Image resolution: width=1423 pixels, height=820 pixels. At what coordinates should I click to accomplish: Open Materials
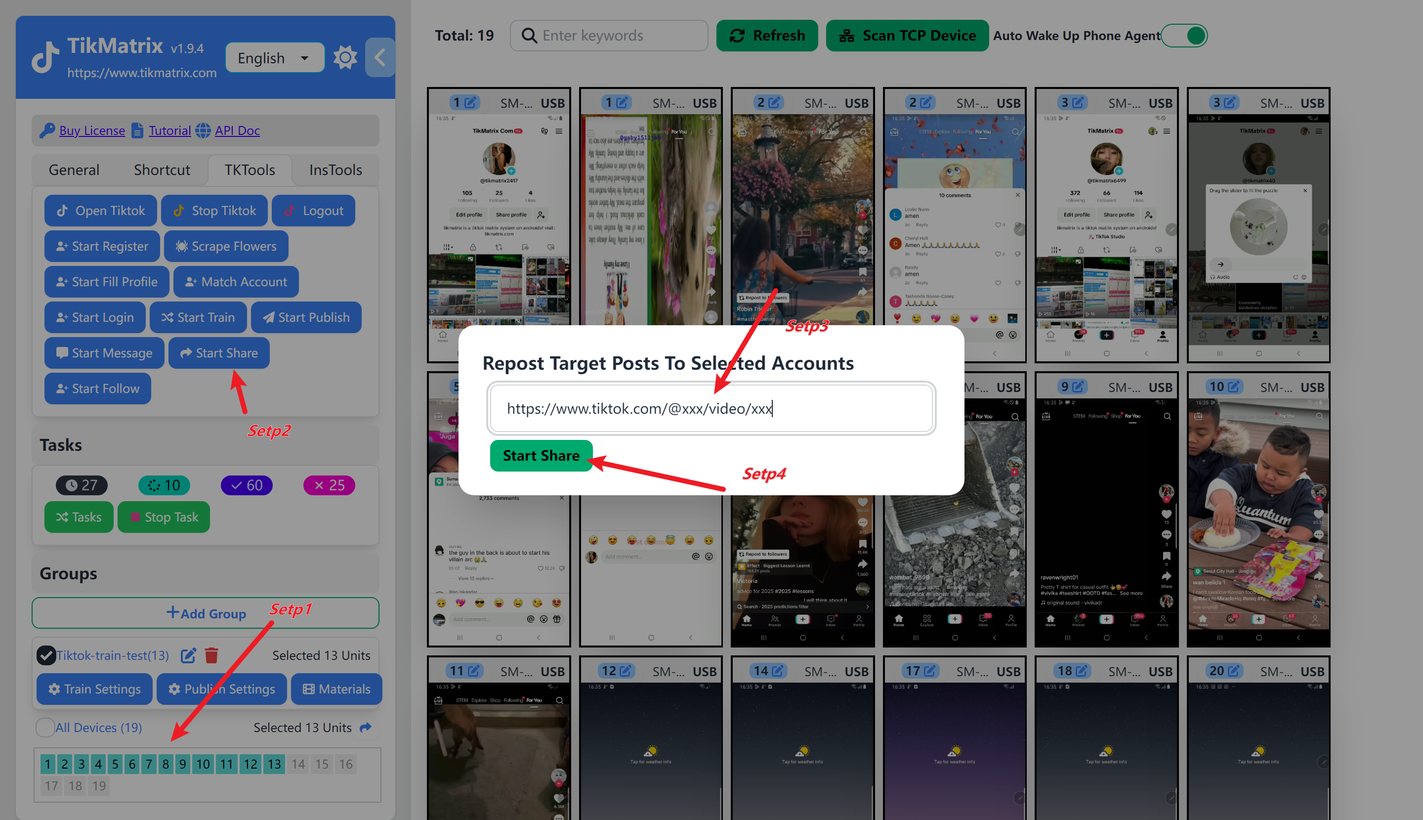click(x=336, y=689)
